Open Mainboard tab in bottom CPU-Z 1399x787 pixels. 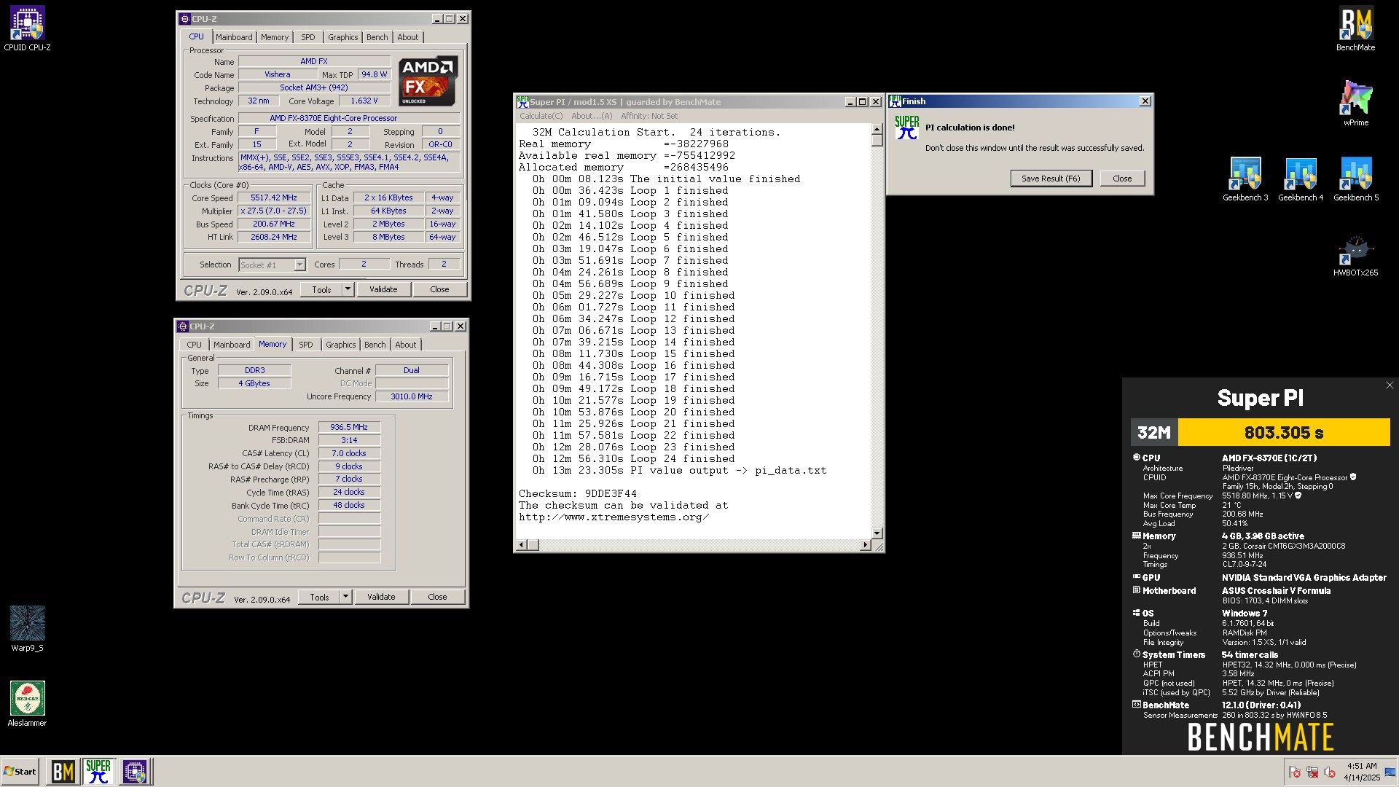(232, 345)
